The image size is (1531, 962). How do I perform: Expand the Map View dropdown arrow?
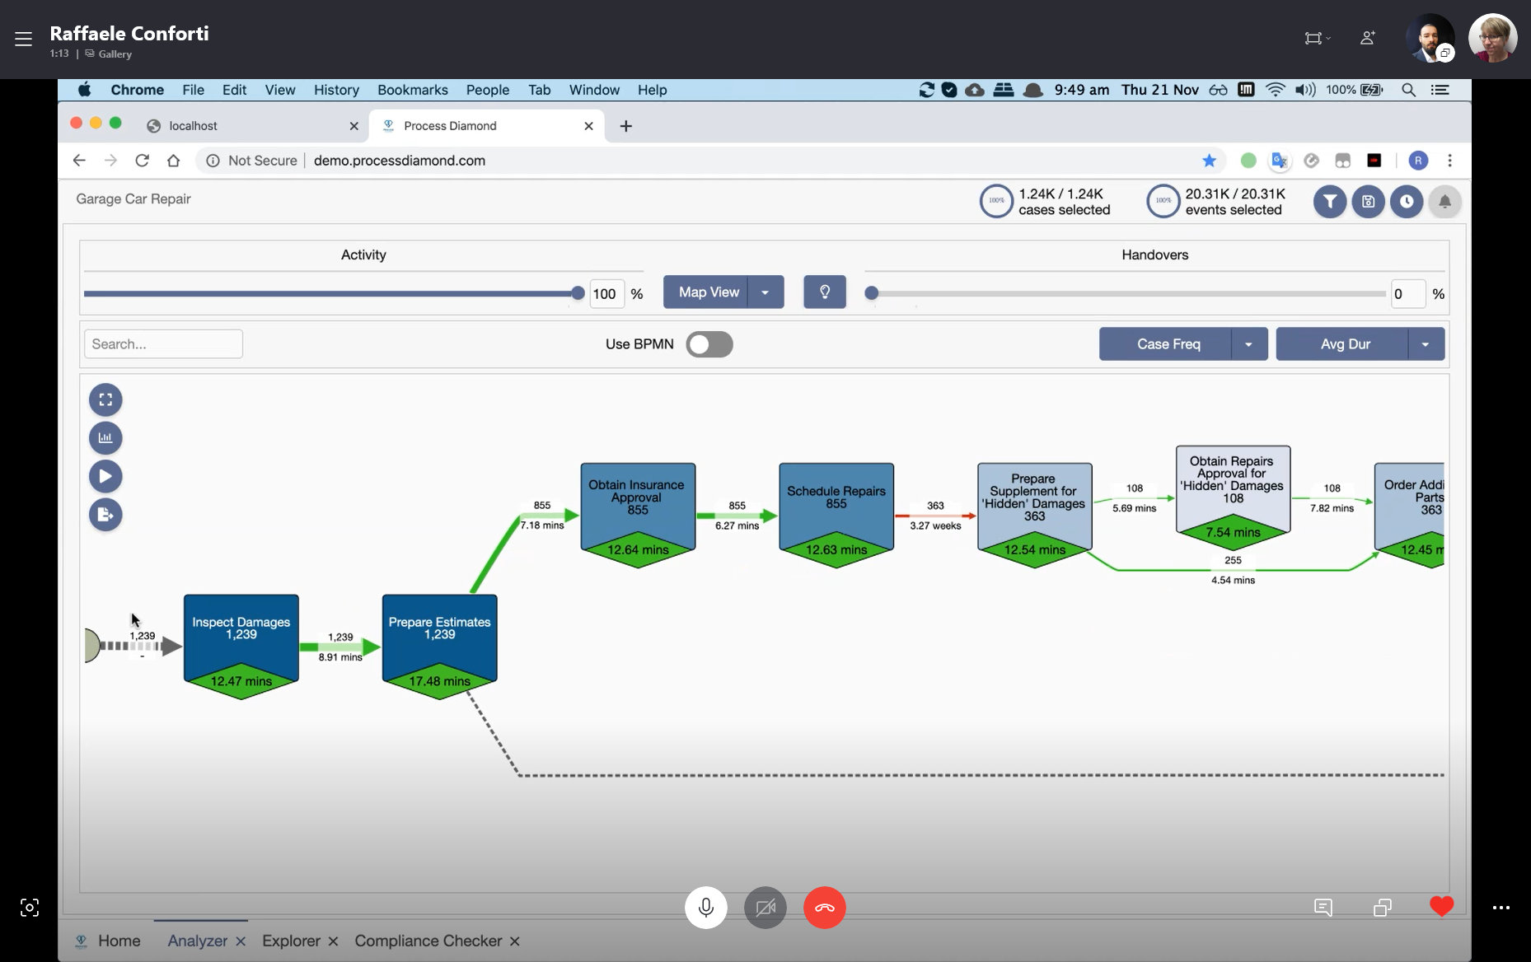point(765,292)
